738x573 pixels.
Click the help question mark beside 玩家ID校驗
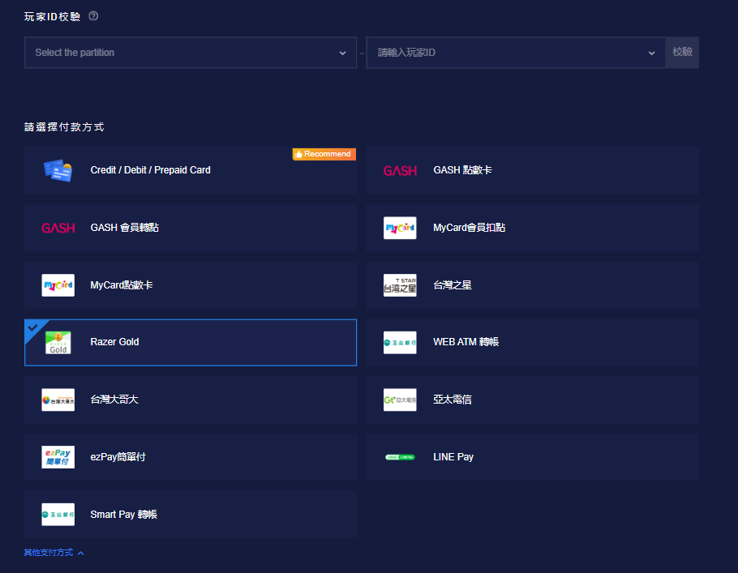pos(93,16)
